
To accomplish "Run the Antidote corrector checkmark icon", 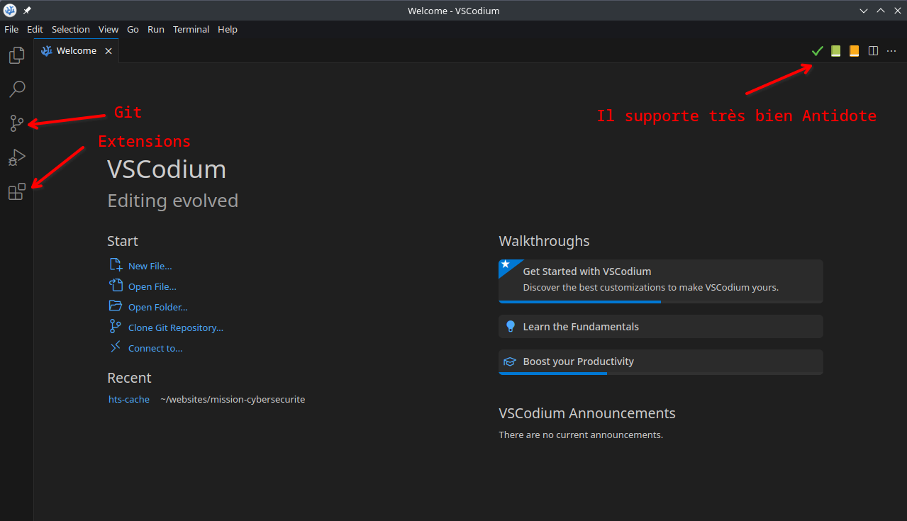I will pos(817,50).
